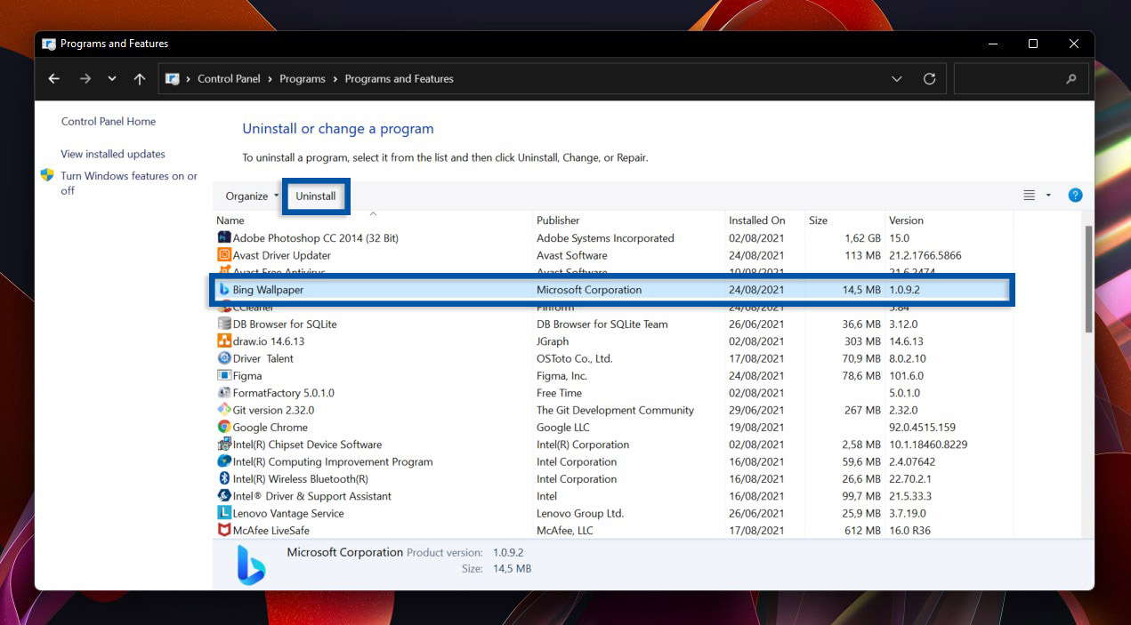
Task: Click the Bing Wallpaper application icon
Action: (x=225, y=289)
